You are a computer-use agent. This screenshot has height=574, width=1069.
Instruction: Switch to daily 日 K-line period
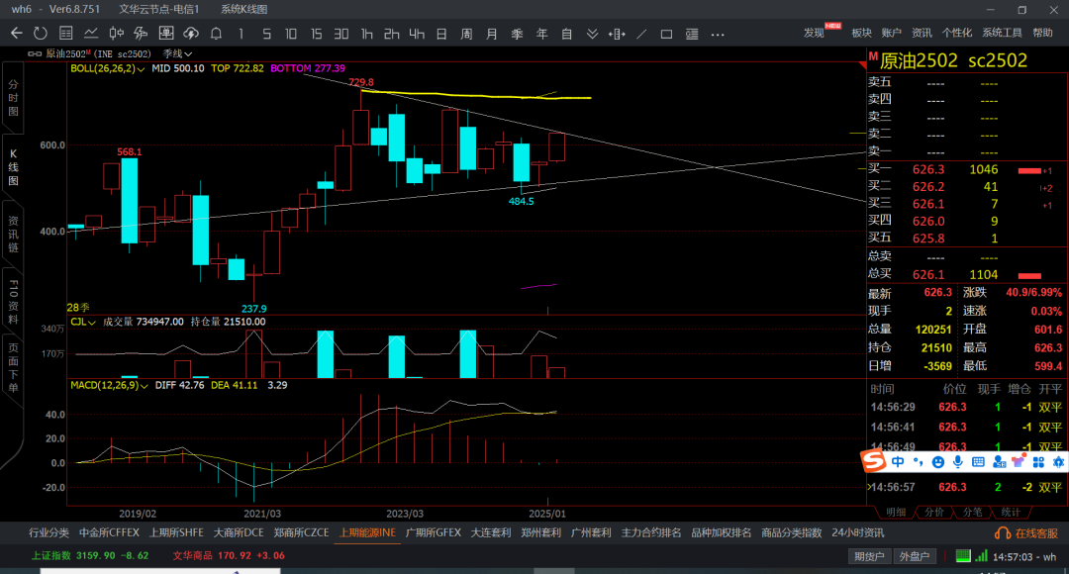pos(441,34)
